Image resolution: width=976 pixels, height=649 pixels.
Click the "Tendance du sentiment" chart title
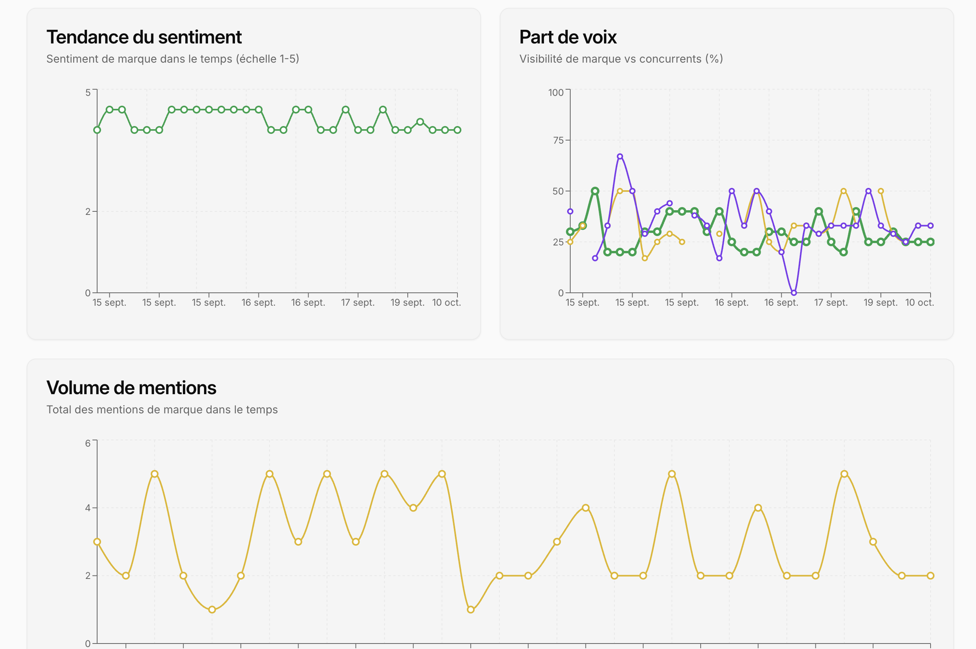click(144, 37)
